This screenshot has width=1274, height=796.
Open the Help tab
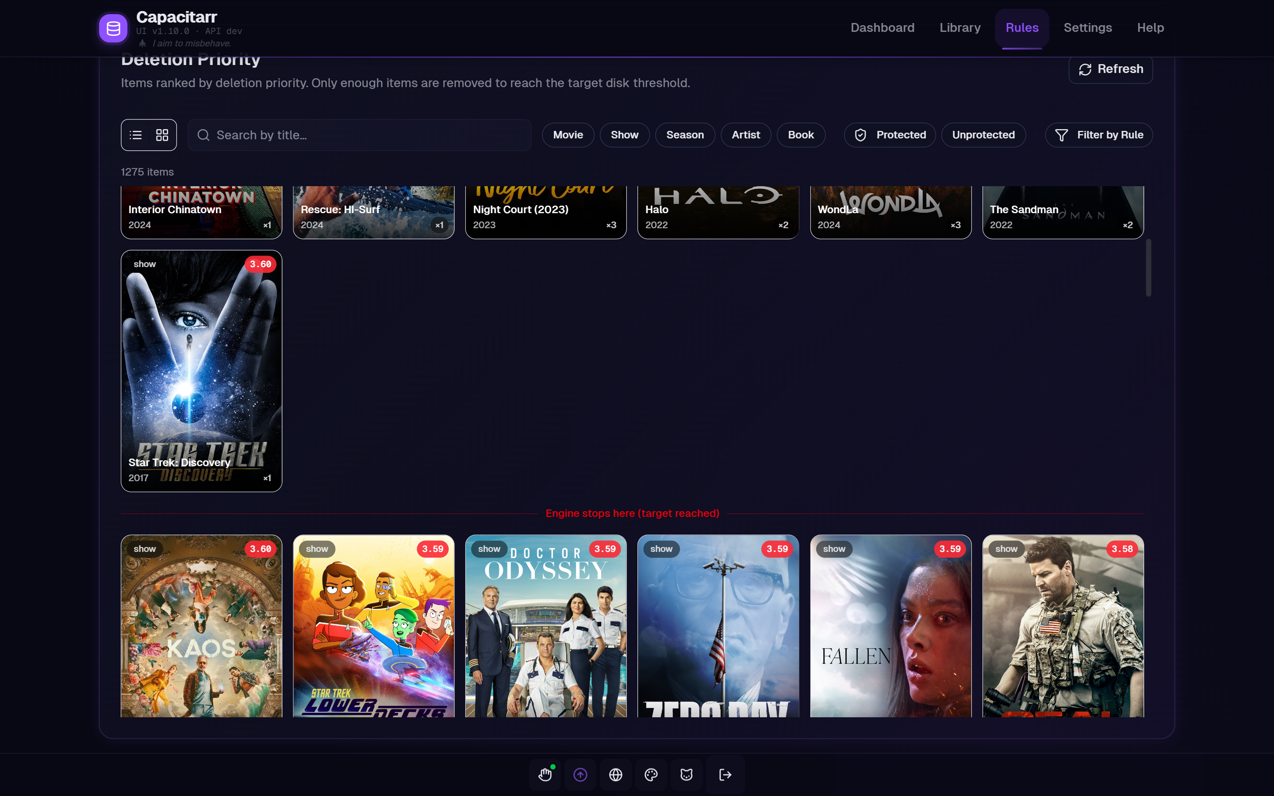pyautogui.click(x=1150, y=28)
